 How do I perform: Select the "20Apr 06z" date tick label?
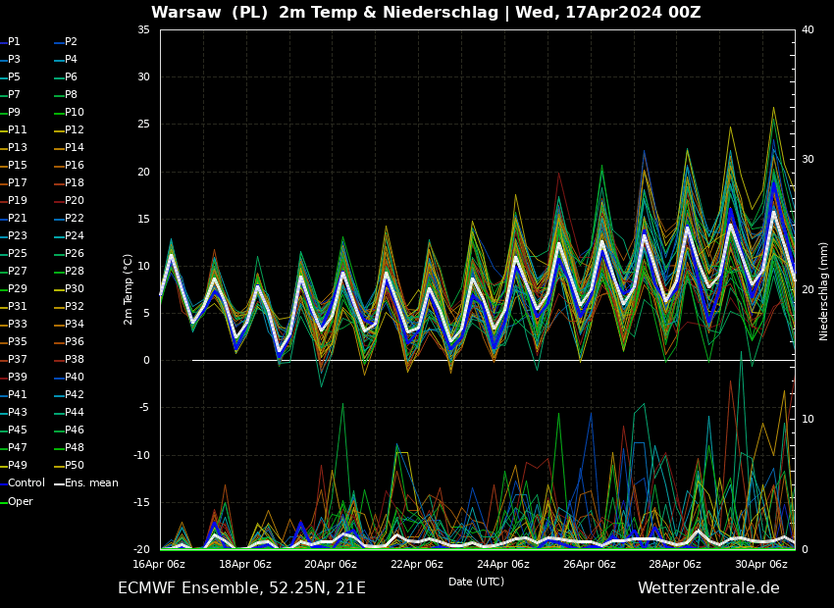coord(331,565)
